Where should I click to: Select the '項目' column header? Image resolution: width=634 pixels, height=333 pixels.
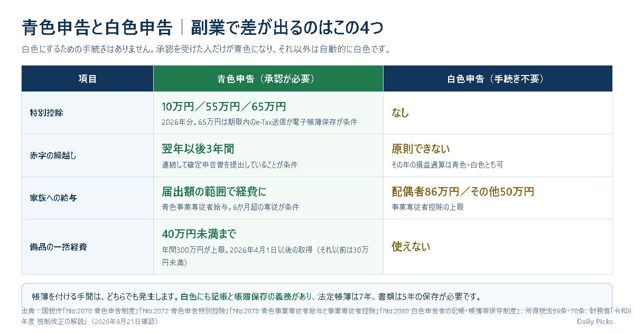point(88,79)
